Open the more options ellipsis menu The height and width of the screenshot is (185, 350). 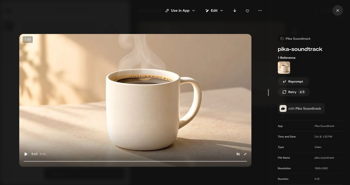pyautogui.click(x=260, y=11)
